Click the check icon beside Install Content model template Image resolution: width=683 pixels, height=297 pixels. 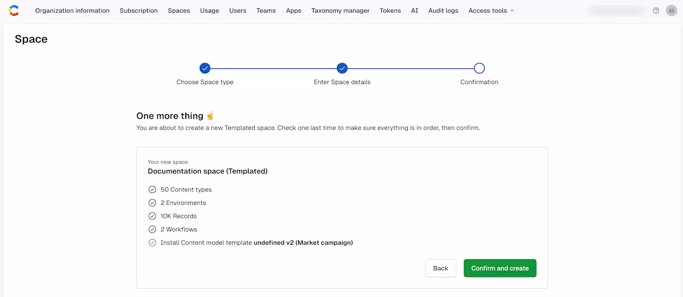pos(152,242)
